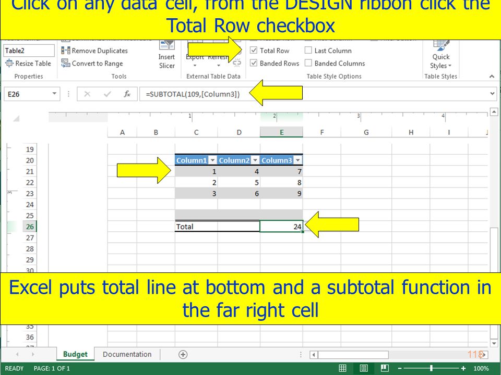The height and width of the screenshot is (375, 501).
Task: Collapse the ribbon with up chevron
Action: (x=492, y=76)
